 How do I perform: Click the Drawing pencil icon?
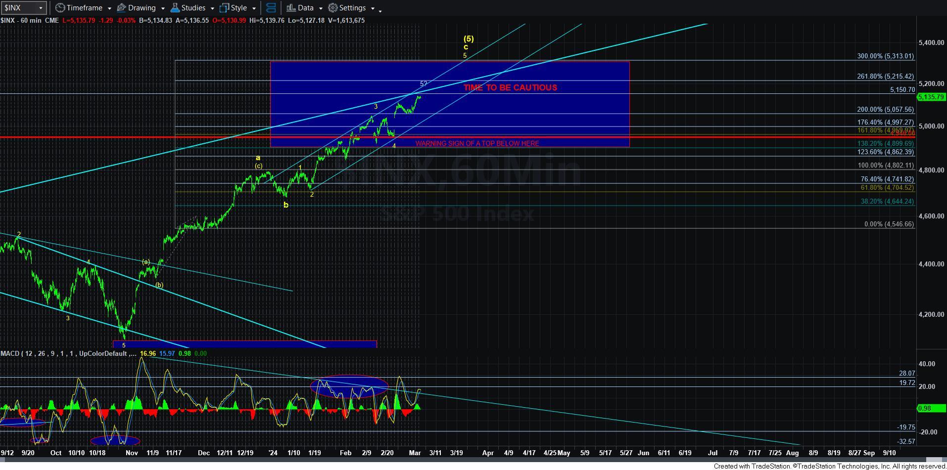tap(122, 8)
